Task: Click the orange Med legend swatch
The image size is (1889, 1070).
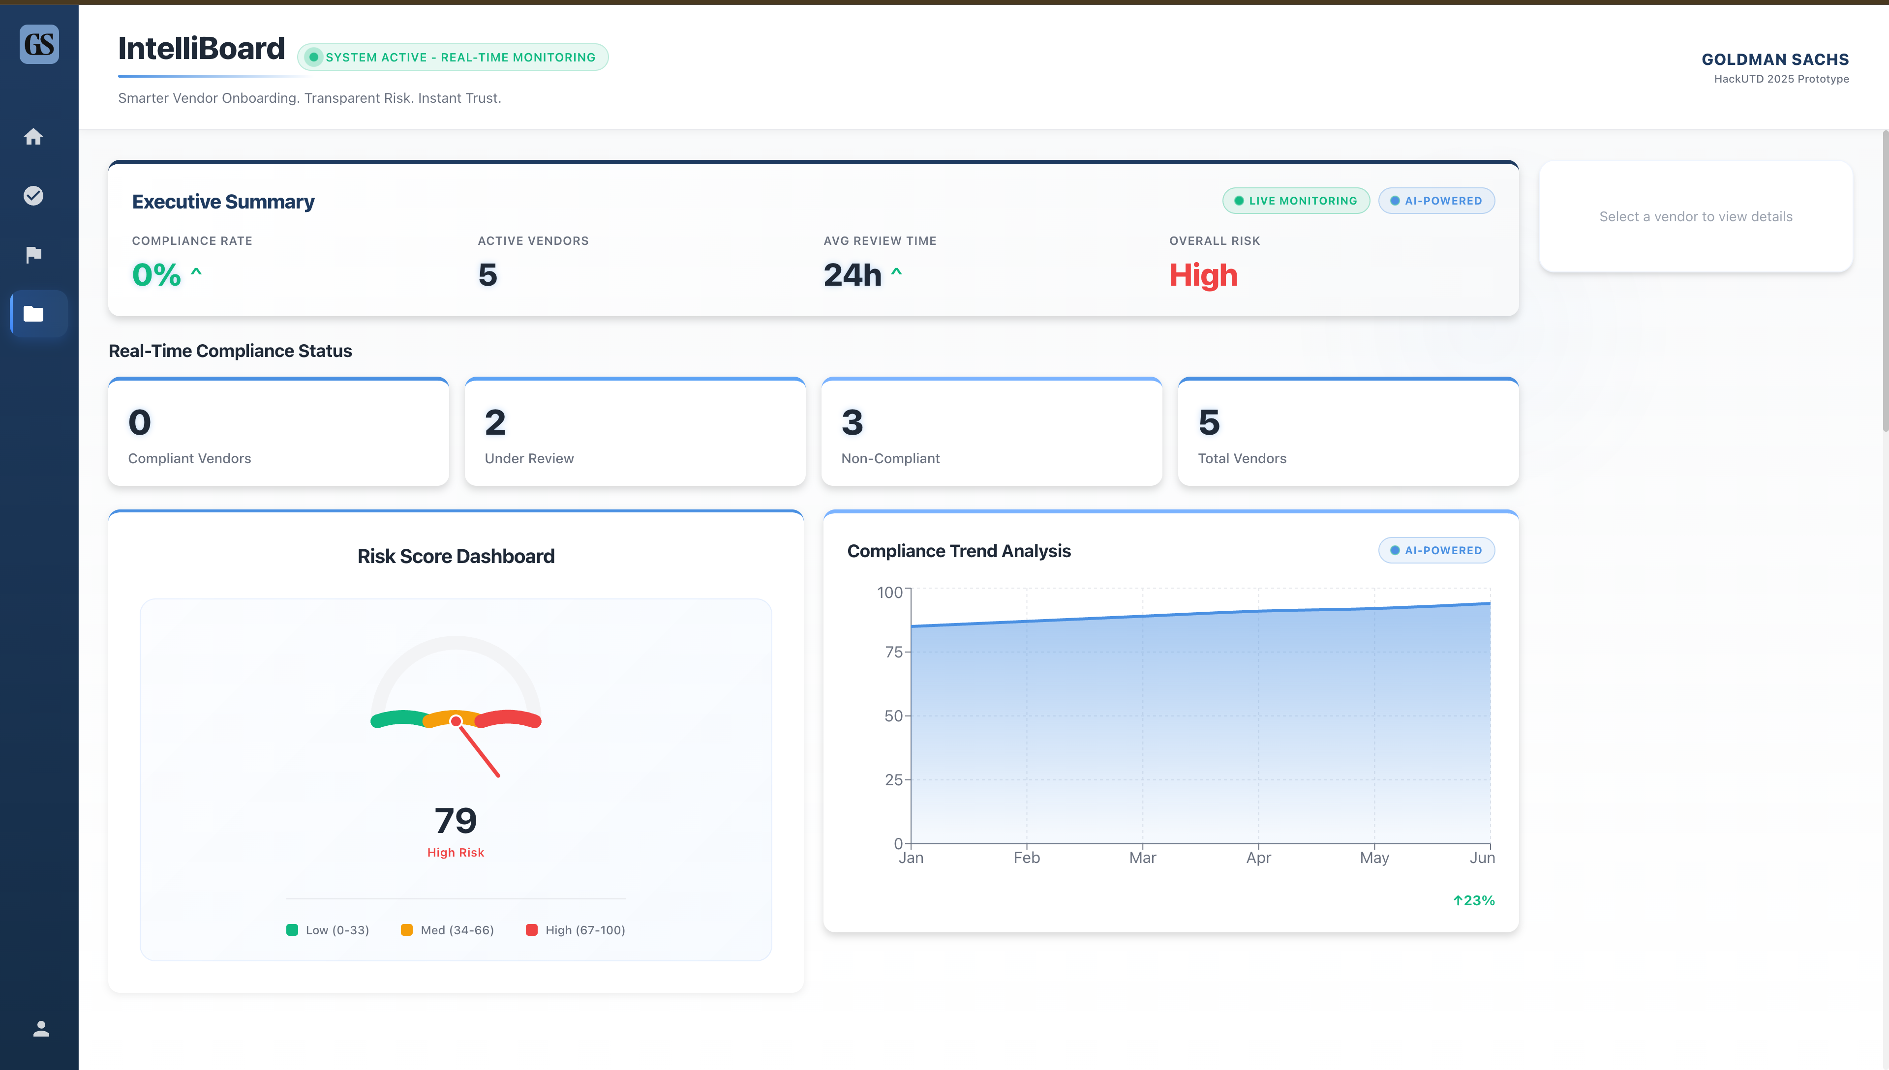Action: pos(406,930)
